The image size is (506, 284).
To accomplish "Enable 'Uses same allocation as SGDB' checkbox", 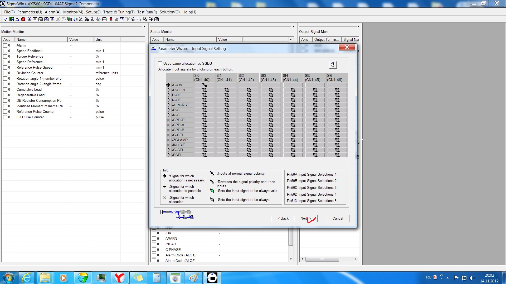I will 160,63.
